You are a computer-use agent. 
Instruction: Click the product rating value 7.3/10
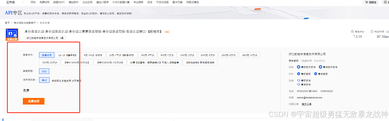point(358,36)
